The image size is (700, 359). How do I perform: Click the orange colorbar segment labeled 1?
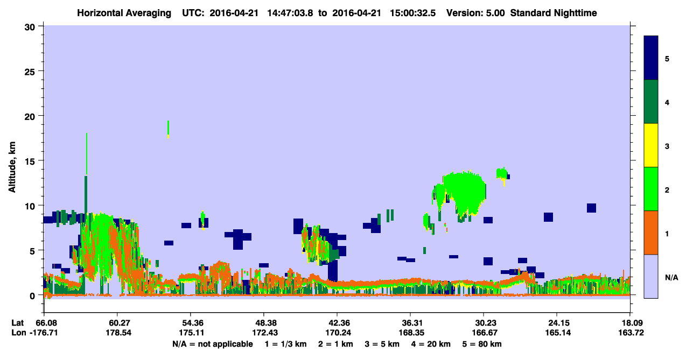point(651,233)
